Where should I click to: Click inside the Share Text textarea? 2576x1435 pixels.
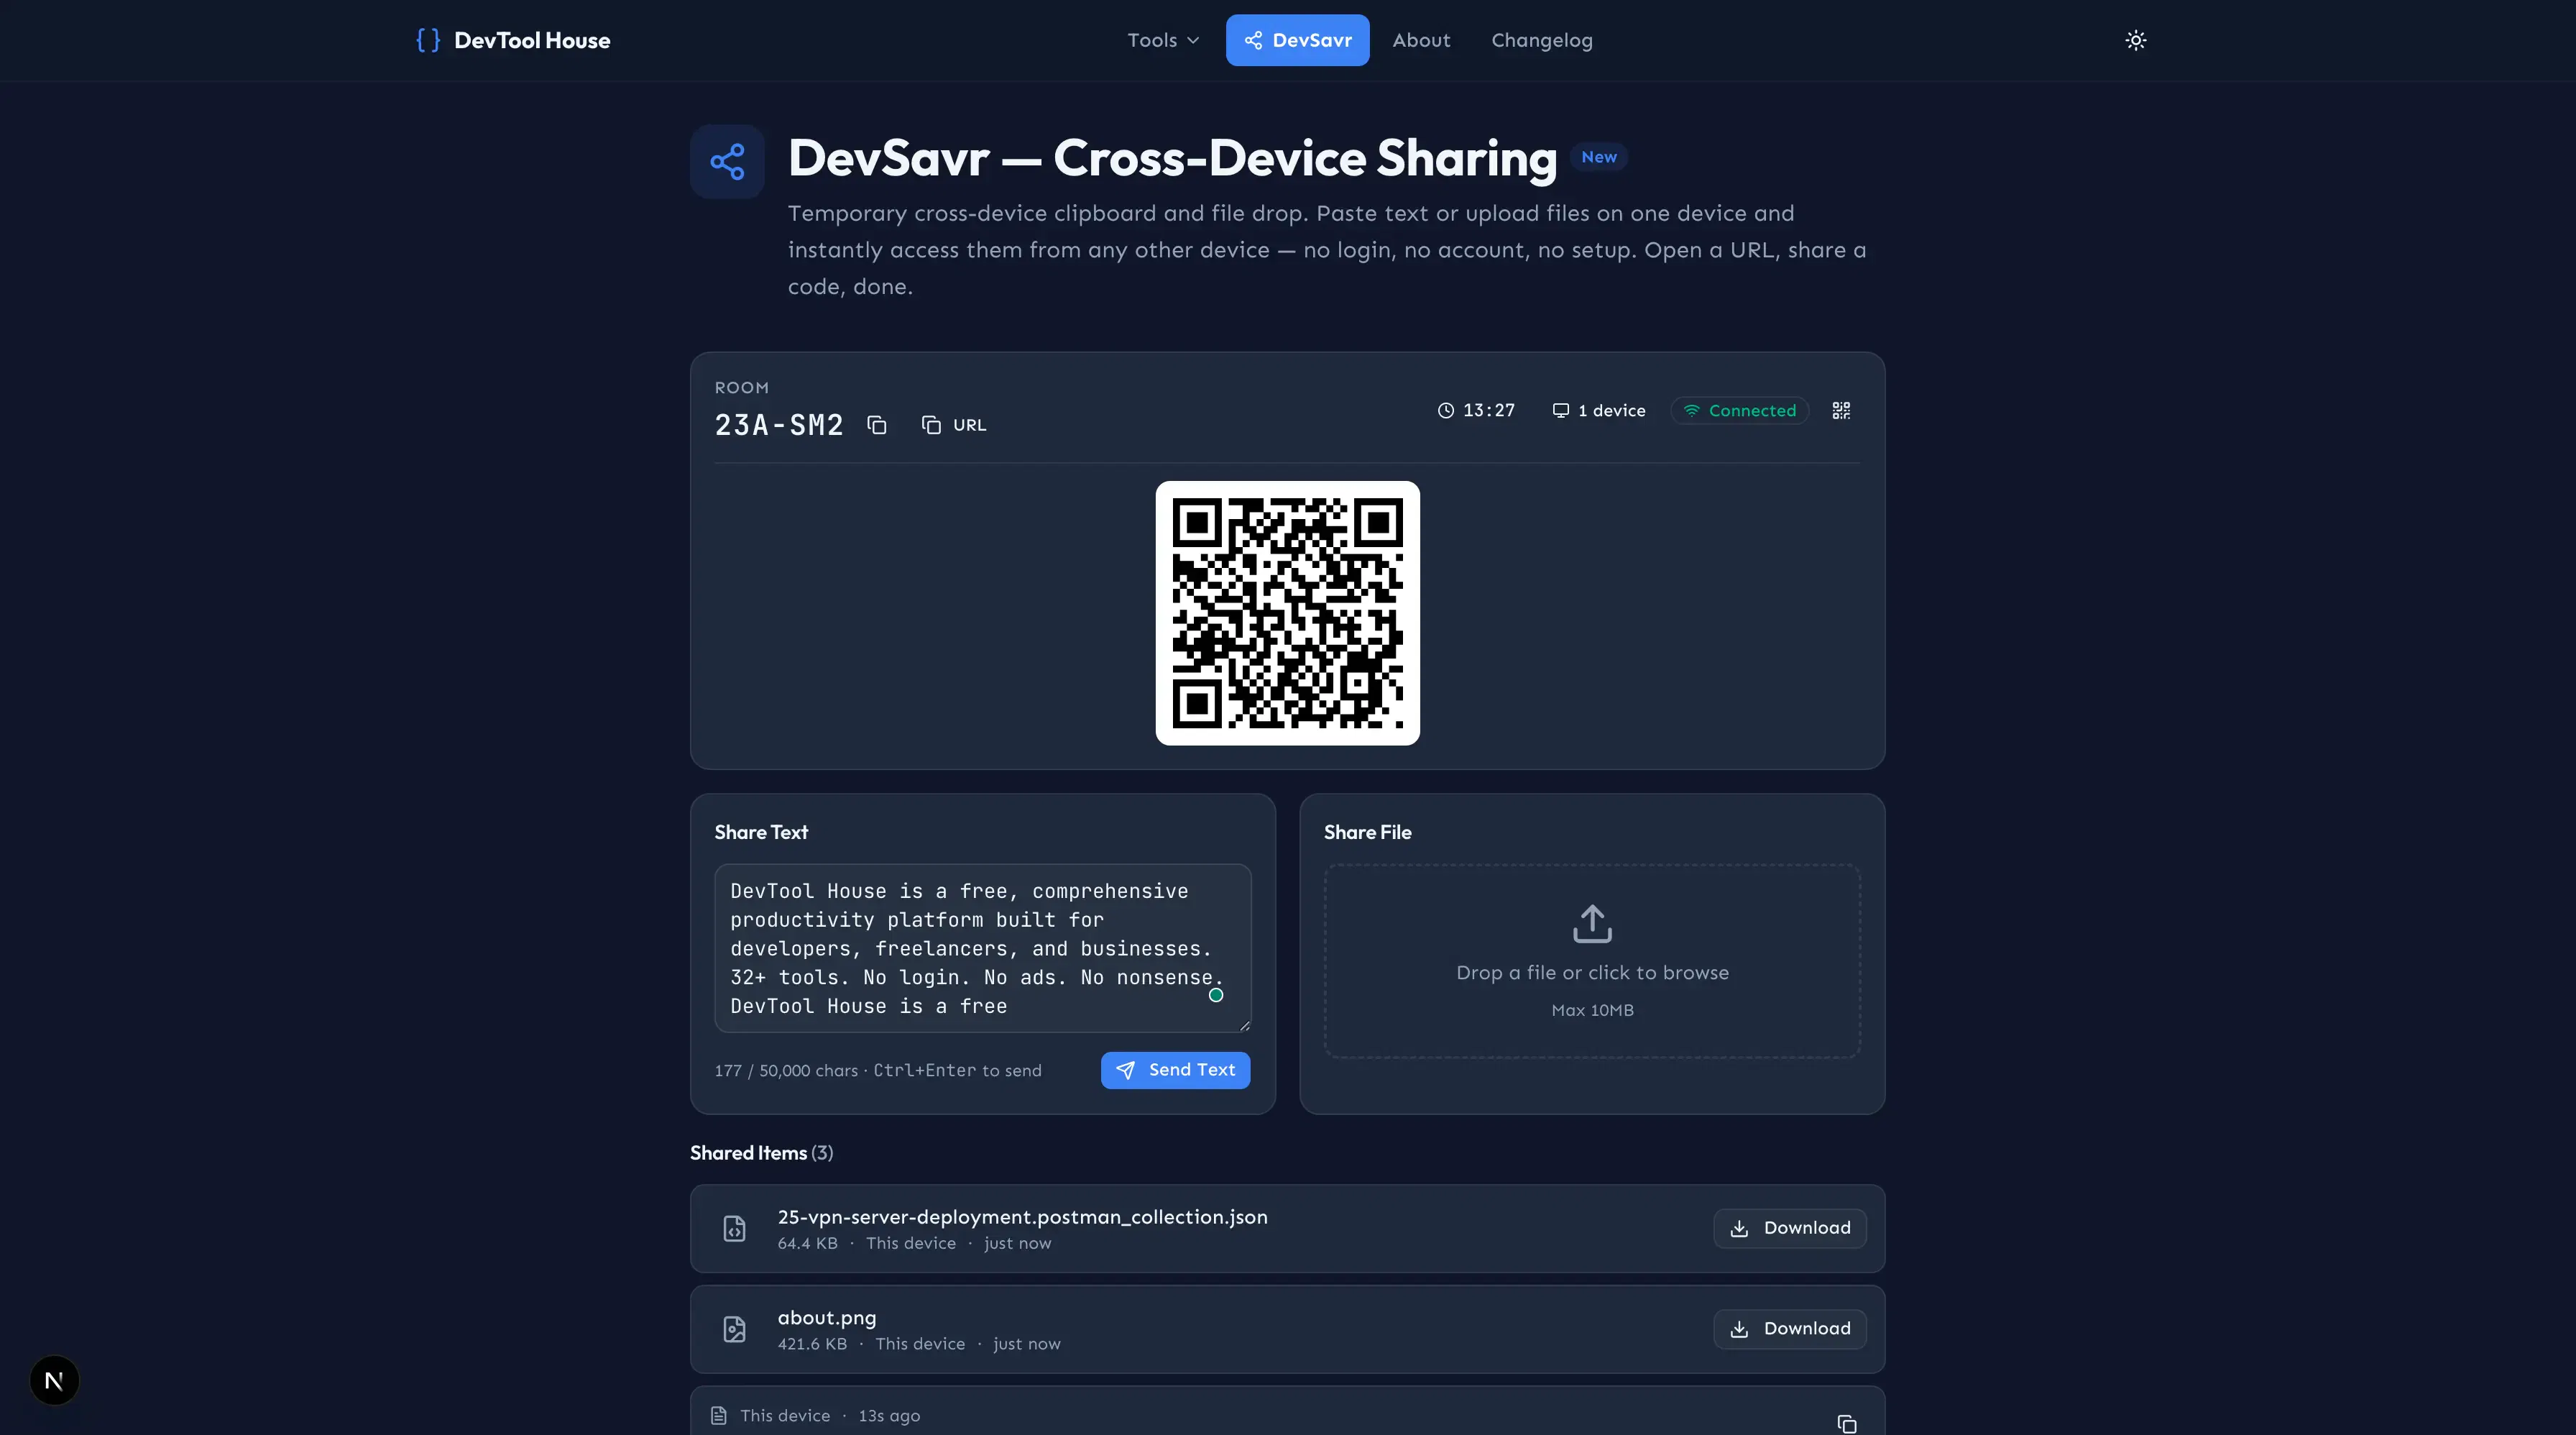[982, 948]
